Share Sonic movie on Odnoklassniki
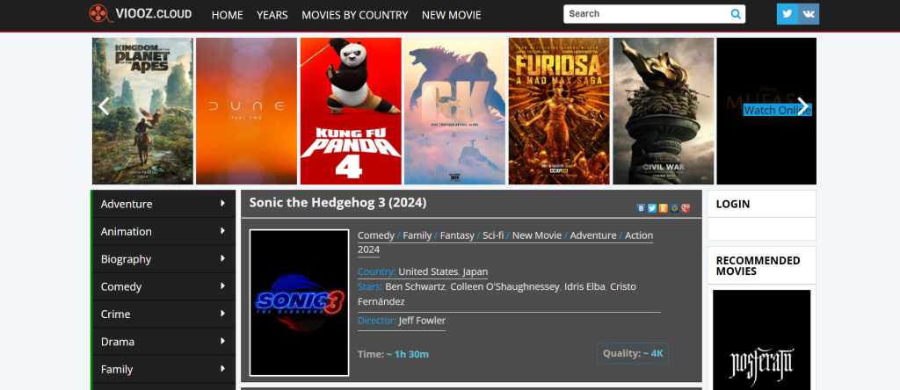Screen dimensions: 900x390 click(663, 208)
